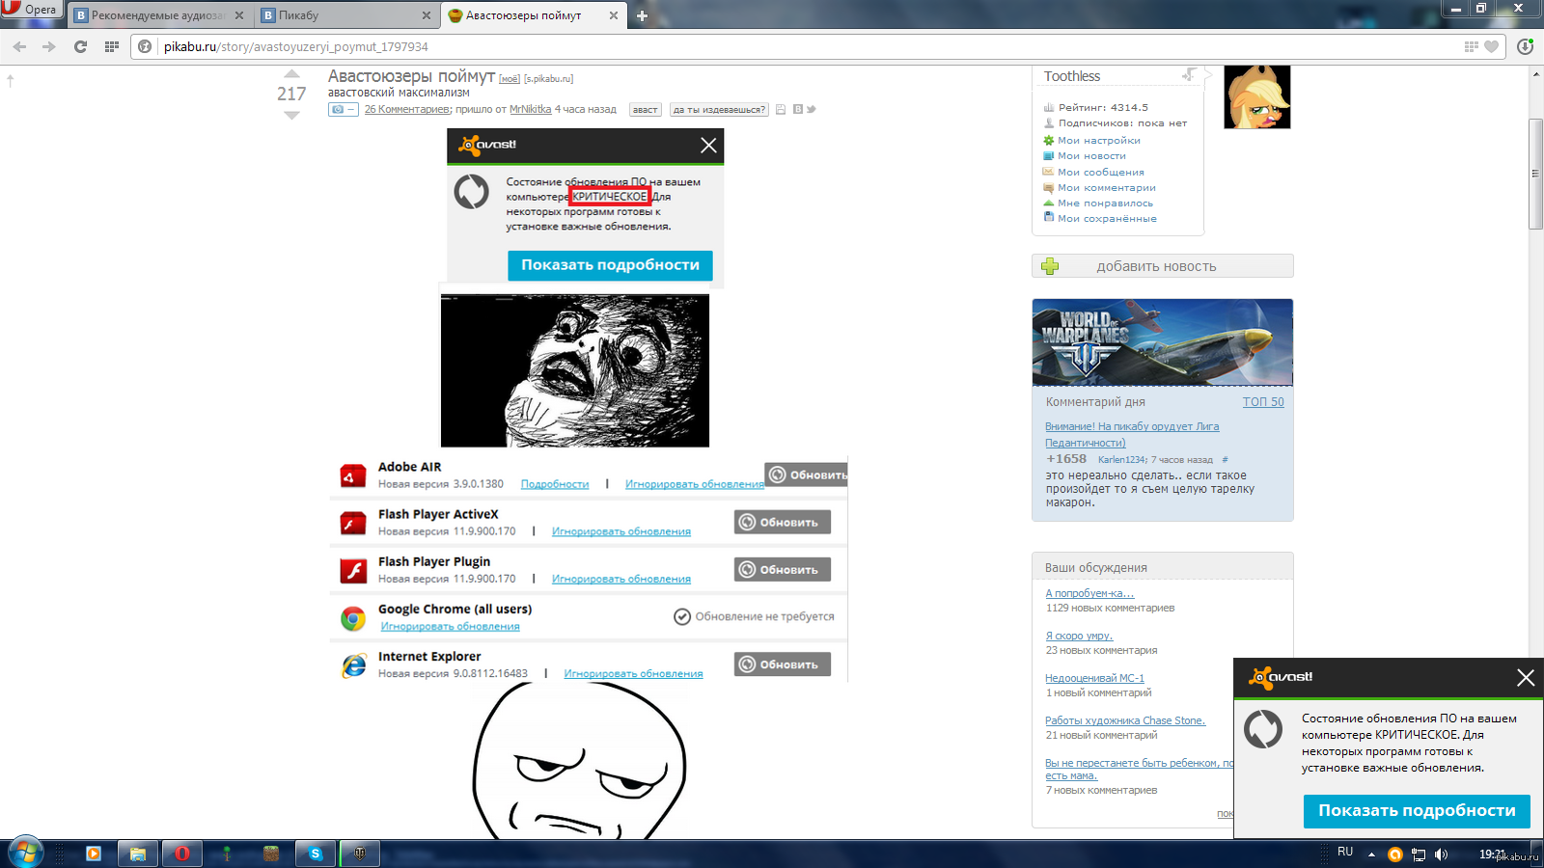The height and width of the screenshot is (868, 1544).
Task: Open the RU language switcher in taskbar
Action: pos(1345,853)
